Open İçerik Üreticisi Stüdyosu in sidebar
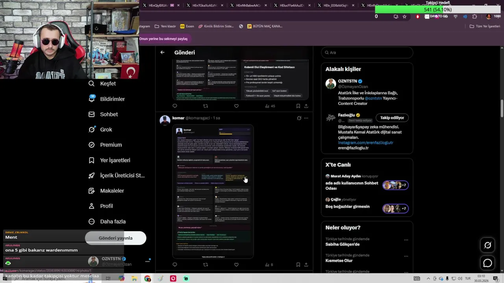504x283 pixels. 117,176
